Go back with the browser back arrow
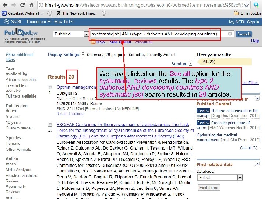This screenshot has height=199, width=265. [x=5, y=5]
